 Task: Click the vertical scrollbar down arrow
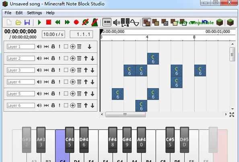[x=233, y=109]
